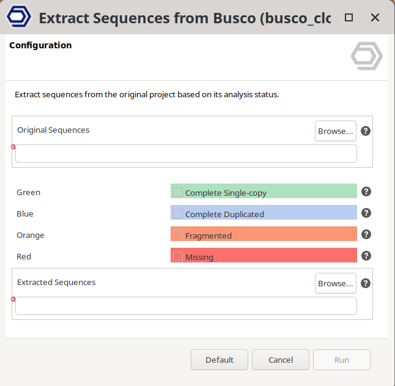Viewport: 395px width, 386px height.
Task: Click the Extracted Sequences text field
Action: pyautogui.click(x=186, y=306)
